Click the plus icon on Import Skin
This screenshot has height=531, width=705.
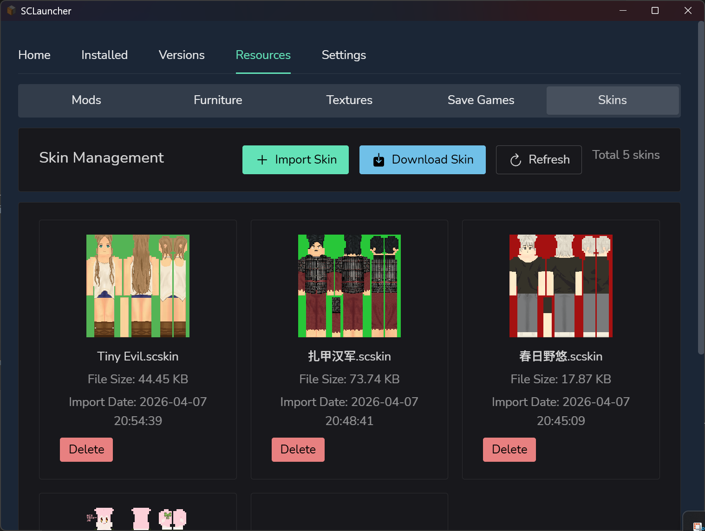[x=262, y=160]
